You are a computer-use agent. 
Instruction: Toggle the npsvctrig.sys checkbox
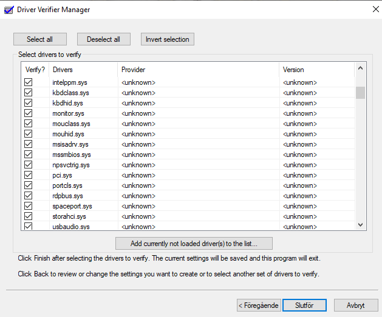tap(29, 165)
